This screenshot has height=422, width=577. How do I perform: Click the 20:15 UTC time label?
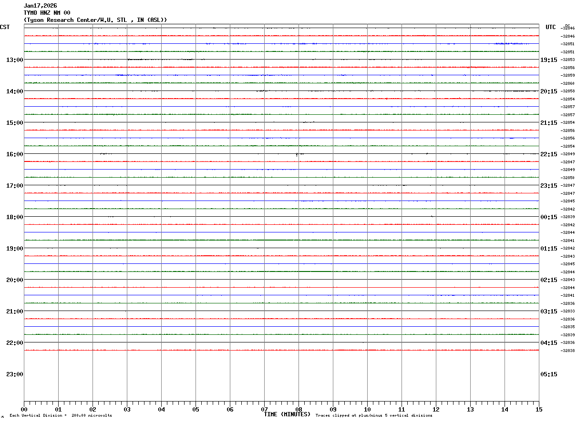(548, 91)
